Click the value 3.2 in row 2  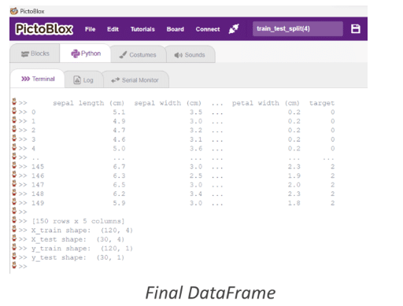pos(196,130)
